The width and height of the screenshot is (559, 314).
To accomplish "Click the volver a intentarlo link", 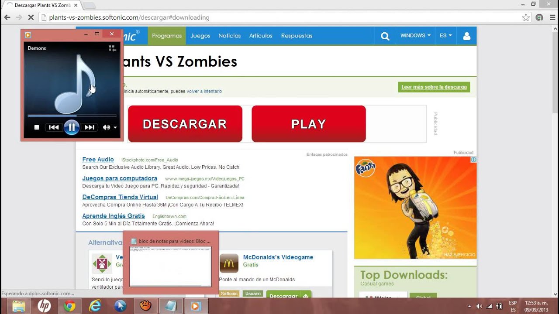I will pos(204,91).
